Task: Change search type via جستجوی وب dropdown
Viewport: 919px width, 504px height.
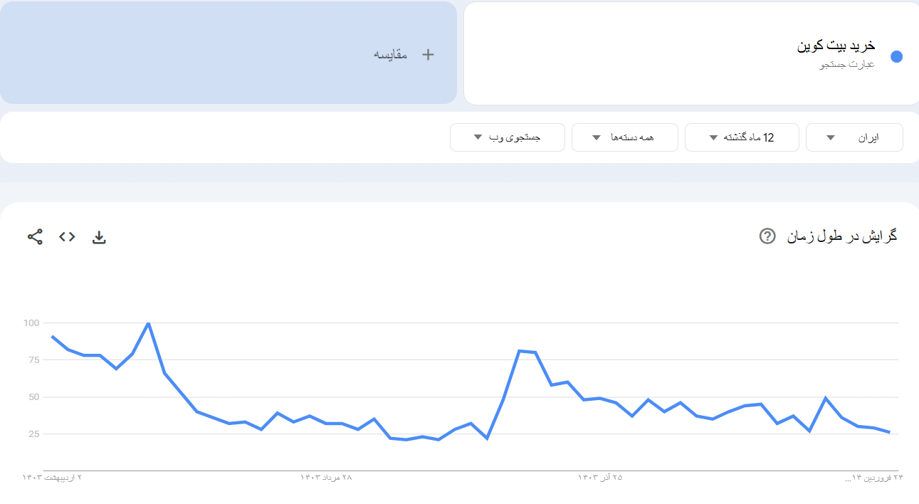Action: click(x=507, y=137)
